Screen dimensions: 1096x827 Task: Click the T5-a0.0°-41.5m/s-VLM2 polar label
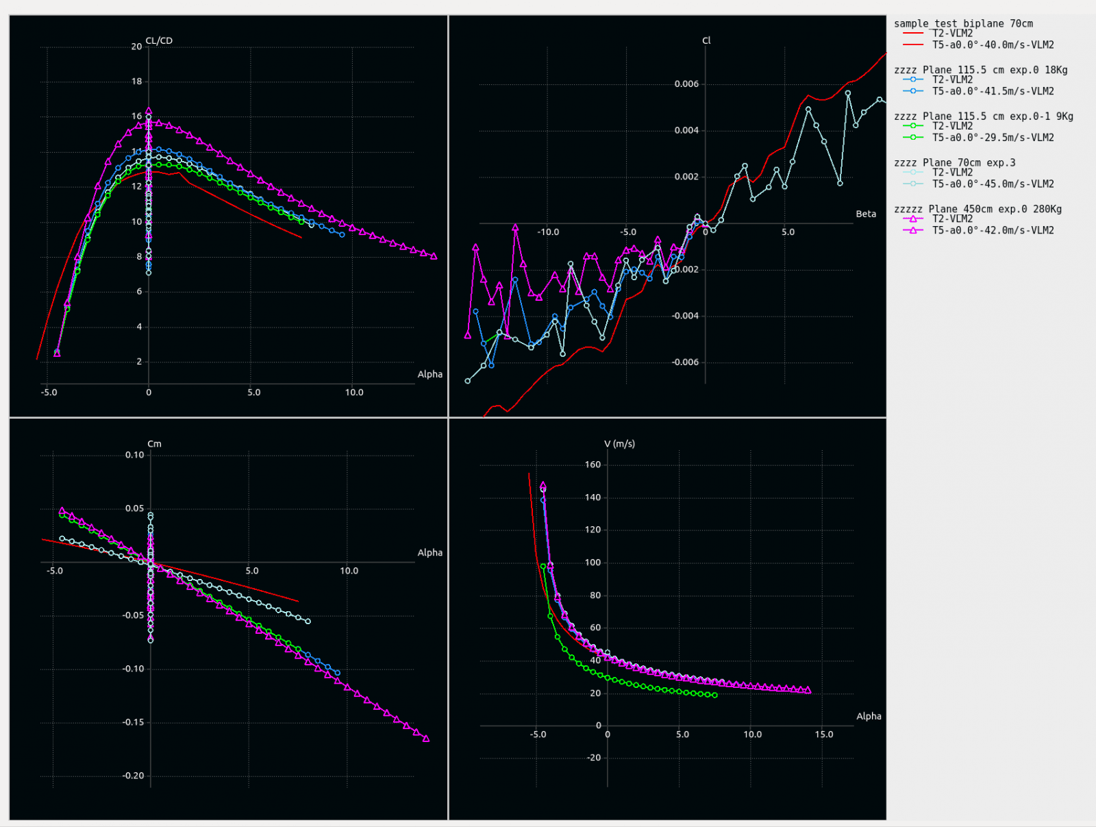click(x=993, y=91)
